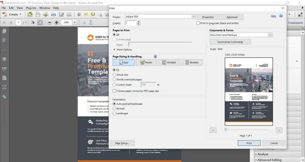Viewport: 305px width, 162px height.
Task: Click the Page Setup button
Action: [122, 143]
